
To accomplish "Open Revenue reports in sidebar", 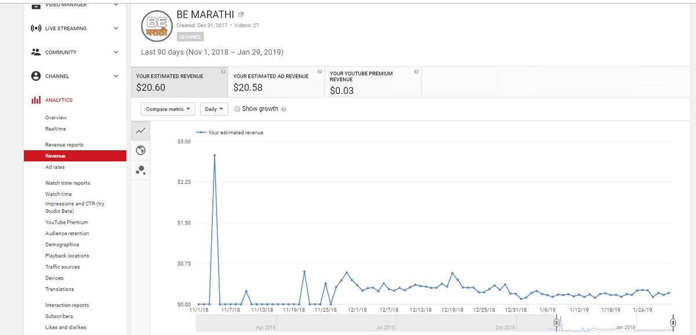I will coord(64,145).
